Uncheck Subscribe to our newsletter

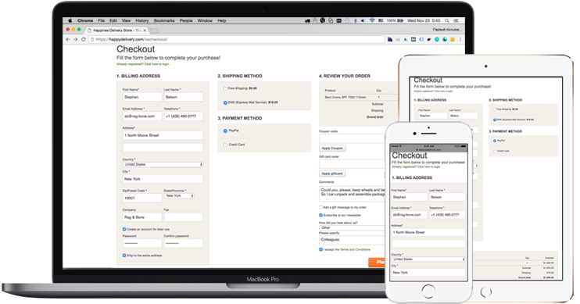320,215
